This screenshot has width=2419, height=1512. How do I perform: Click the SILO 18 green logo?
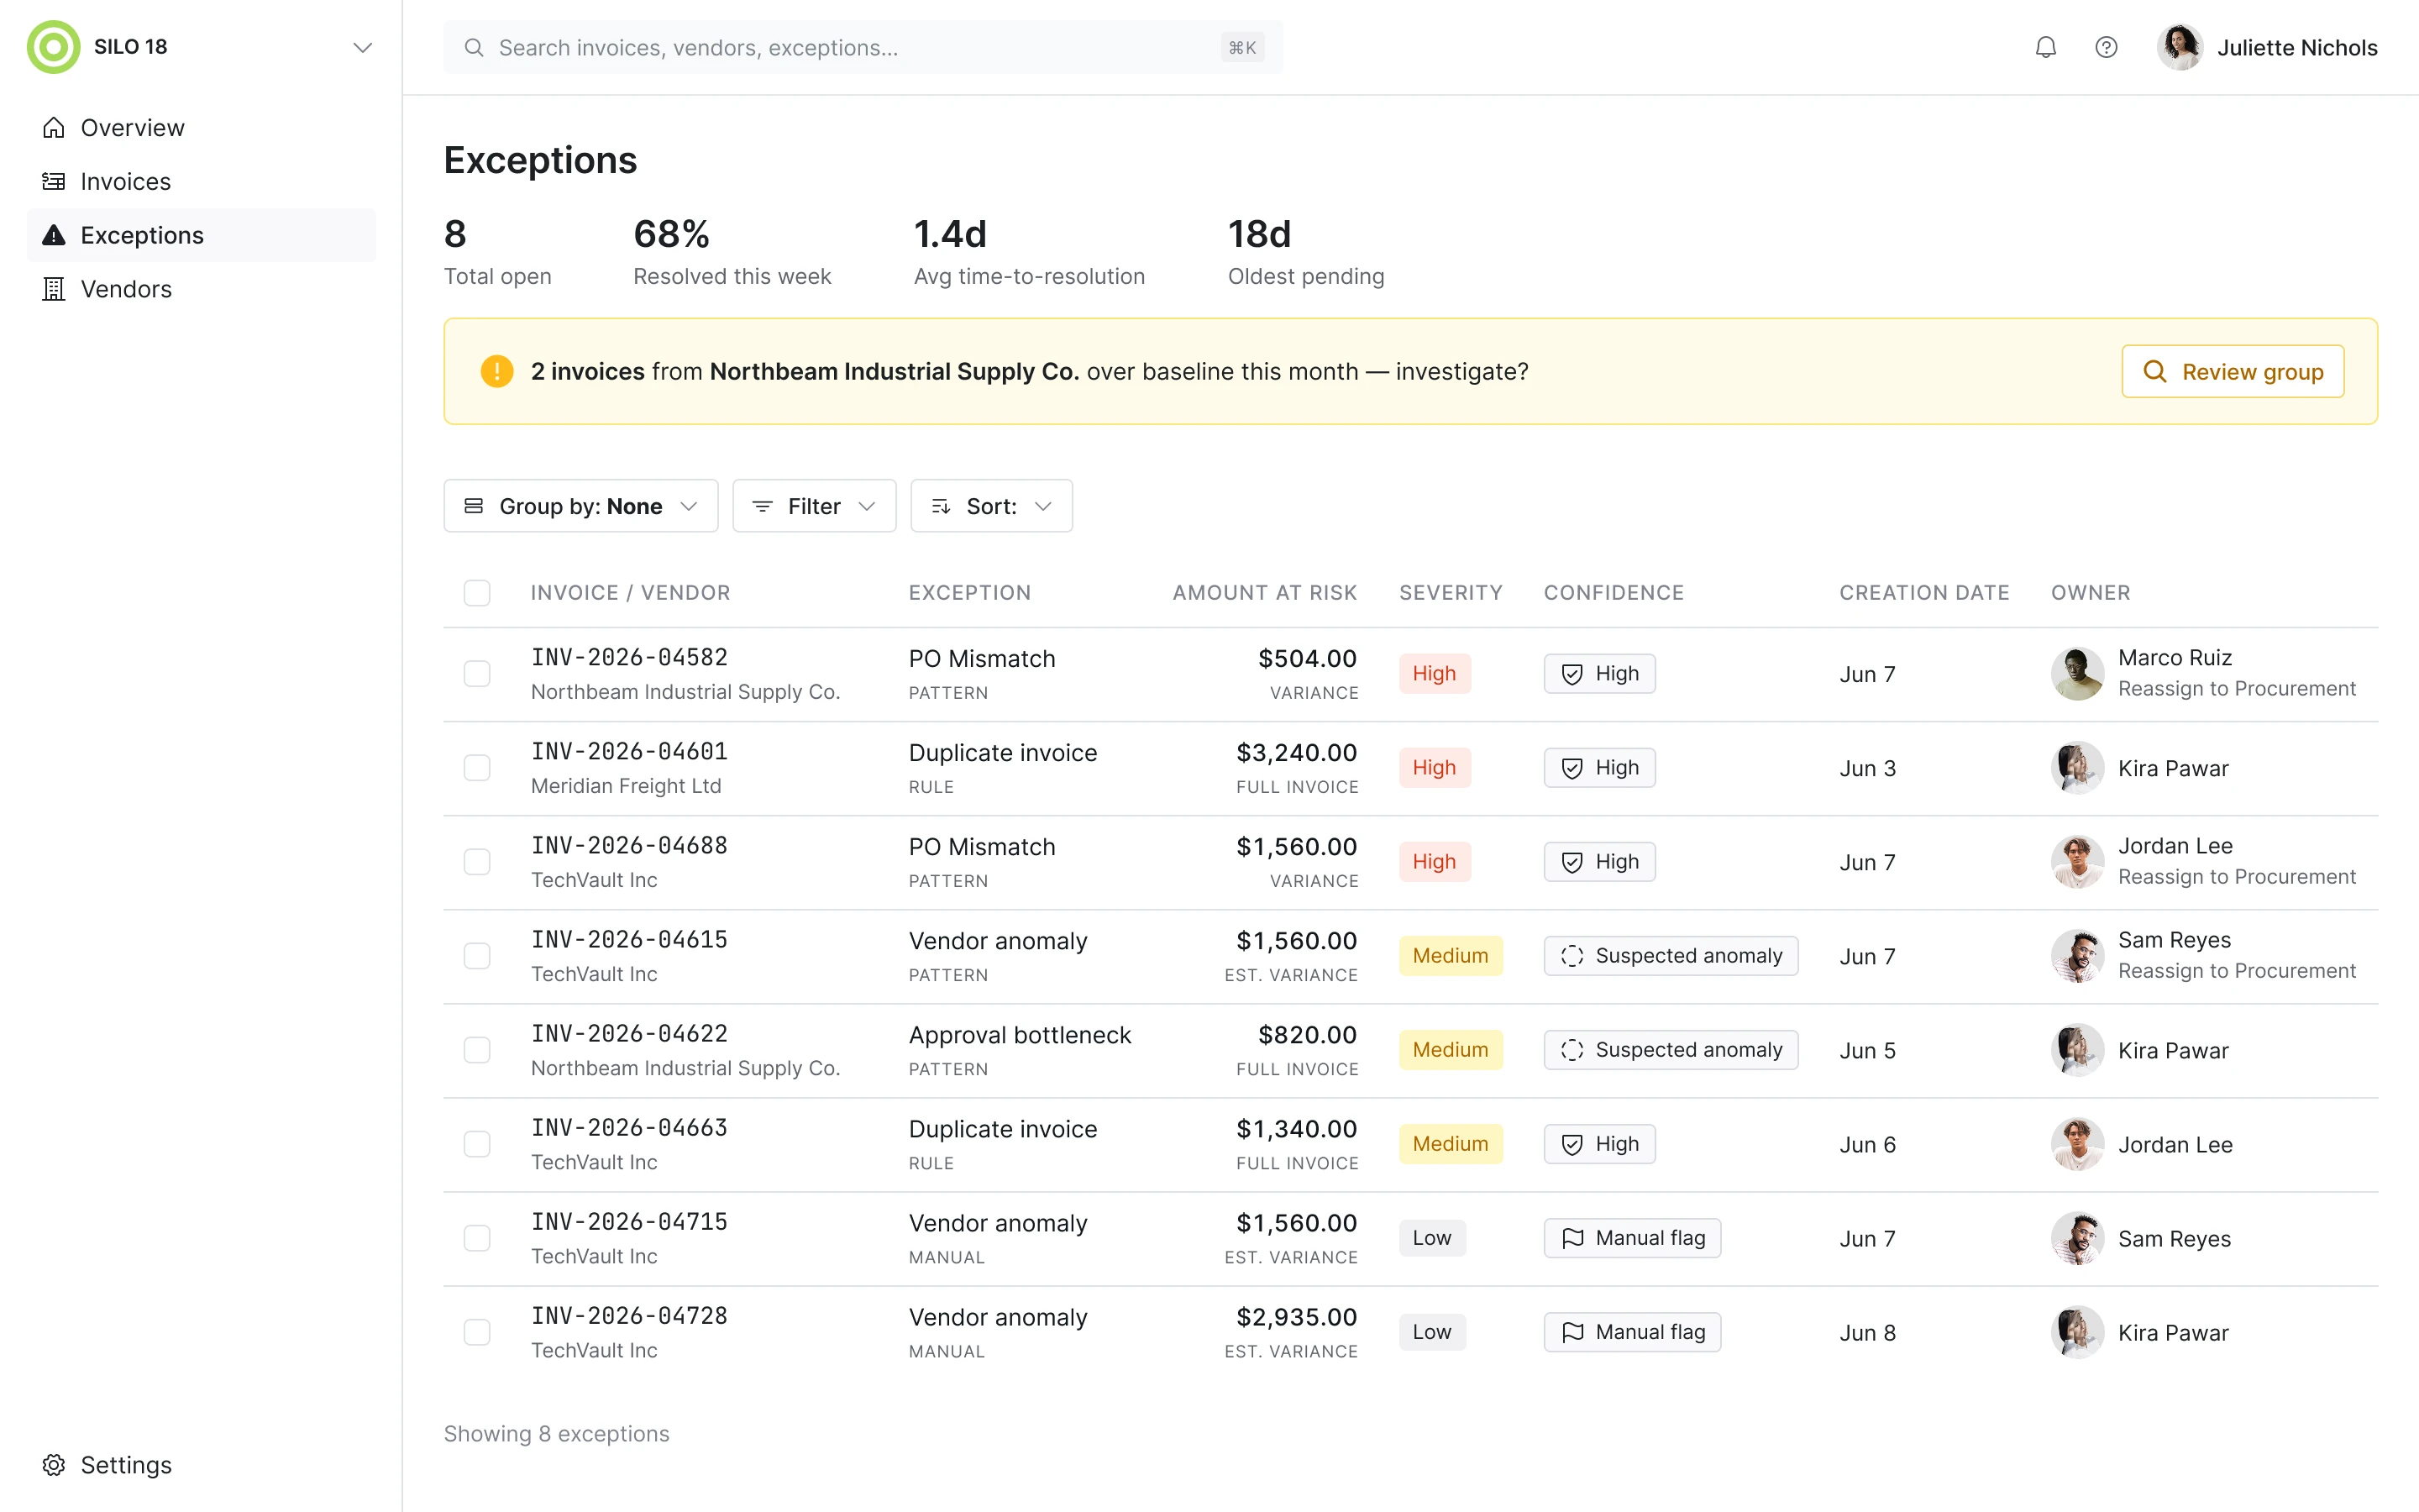(54, 47)
